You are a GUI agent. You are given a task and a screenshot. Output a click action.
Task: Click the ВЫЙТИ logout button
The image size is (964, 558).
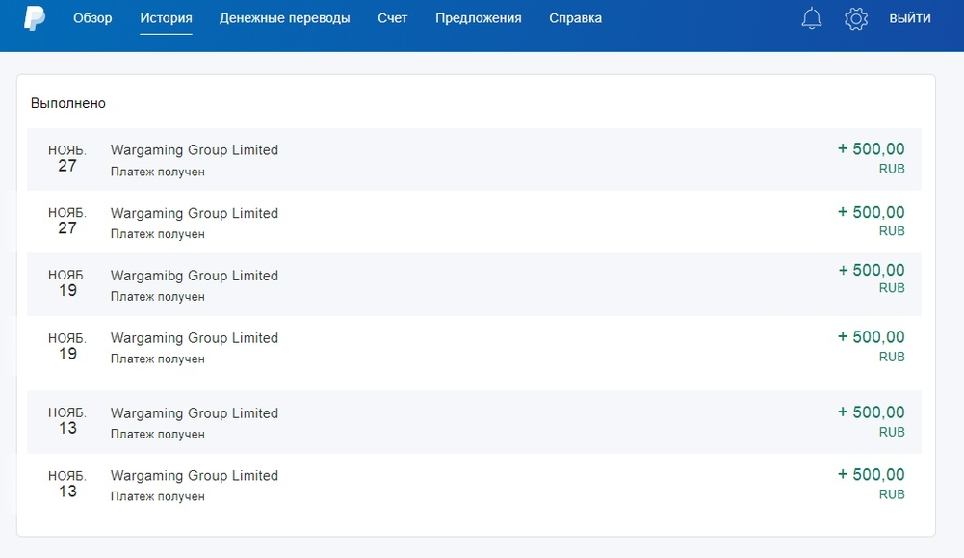[x=910, y=18]
